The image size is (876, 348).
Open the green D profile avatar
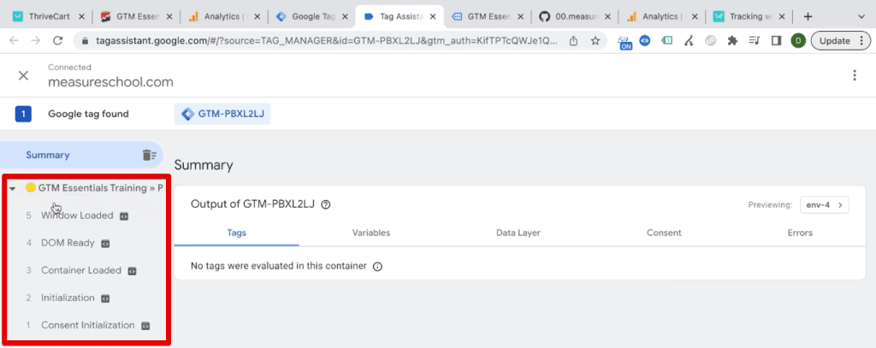click(798, 41)
